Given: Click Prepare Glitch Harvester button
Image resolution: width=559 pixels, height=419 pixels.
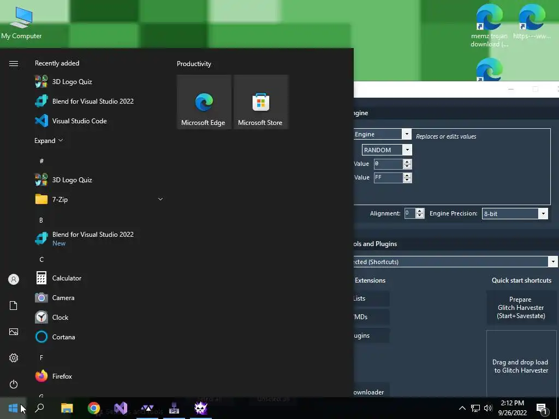Looking at the screenshot, I should [521, 308].
